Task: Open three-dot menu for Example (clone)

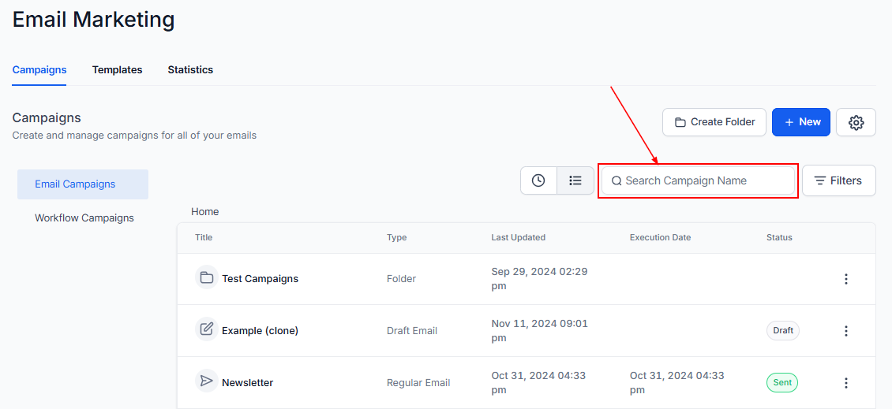Action: click(x=845, y=331)
